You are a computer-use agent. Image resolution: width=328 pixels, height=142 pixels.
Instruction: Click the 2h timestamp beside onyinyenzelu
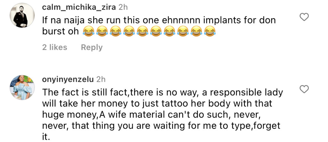coord(101,79)
